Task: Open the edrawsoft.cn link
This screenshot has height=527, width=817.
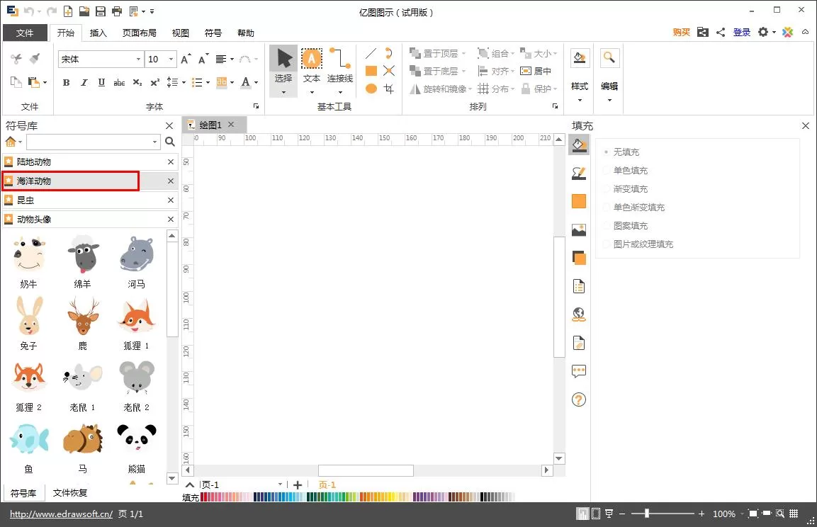Action: 62,514
